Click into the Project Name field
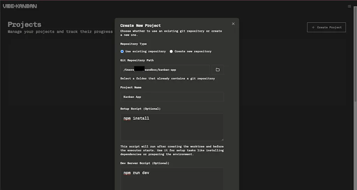The image size is (357, 190). (172, 97)
